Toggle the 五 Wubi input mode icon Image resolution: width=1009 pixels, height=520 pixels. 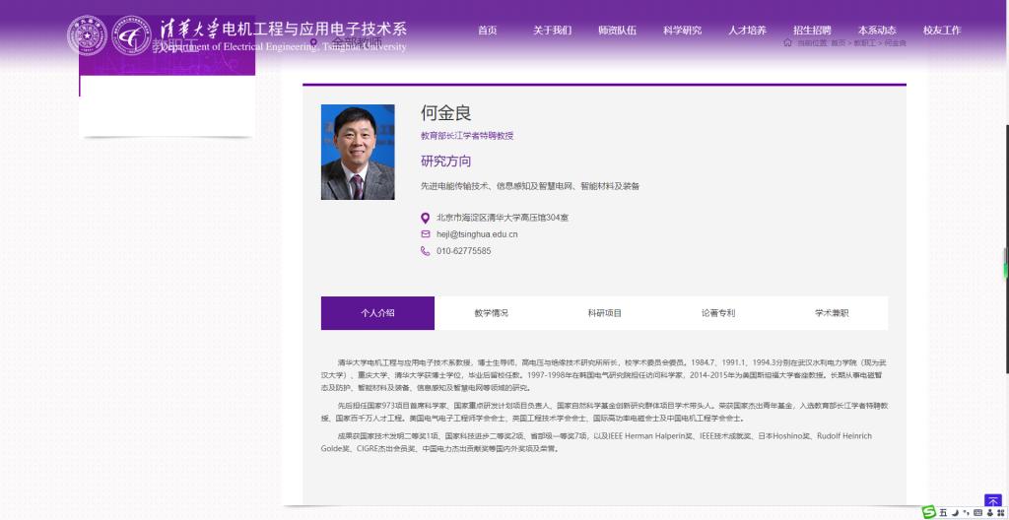pyautogui.click(x=943, y=513)
